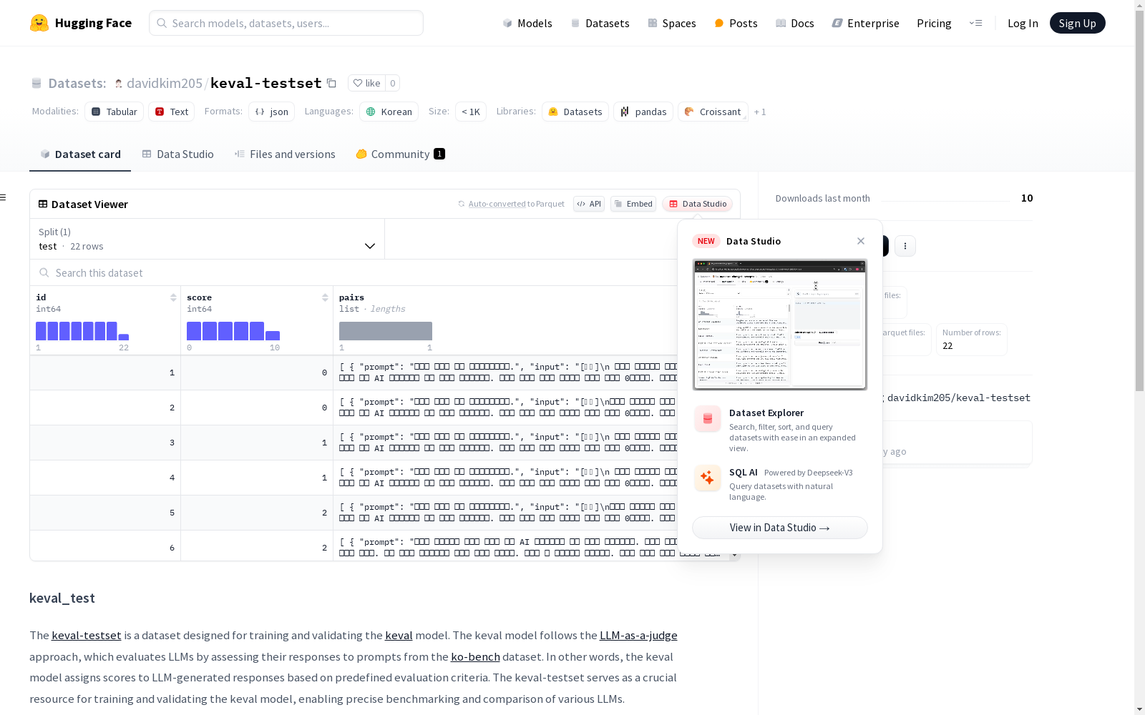Click the id histogram bars

point(82,331)
